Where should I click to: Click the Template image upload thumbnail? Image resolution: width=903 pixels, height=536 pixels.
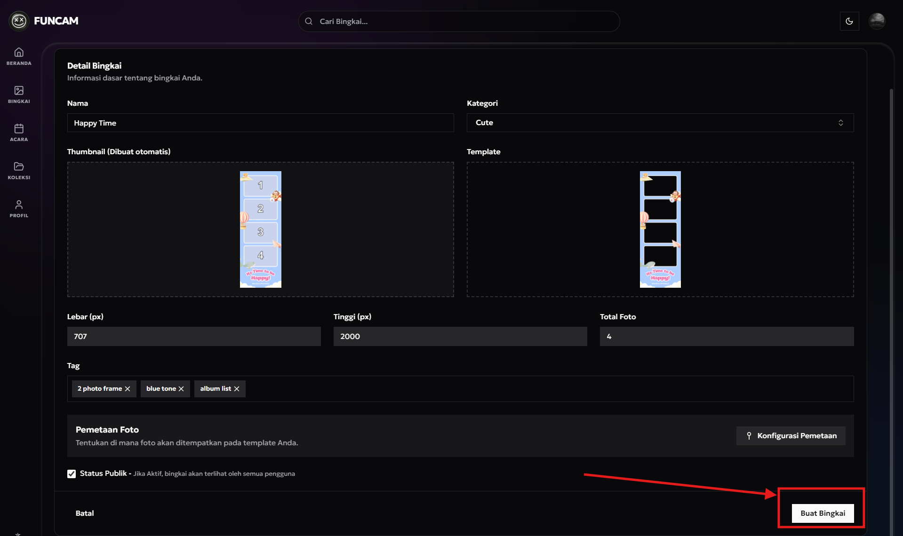660,229
